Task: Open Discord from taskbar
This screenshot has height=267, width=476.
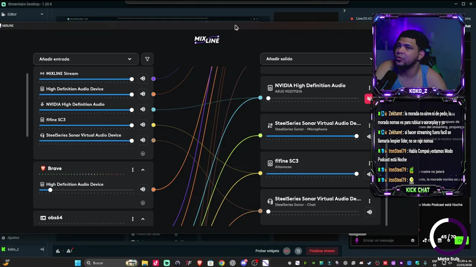Action: click(244, 263)
